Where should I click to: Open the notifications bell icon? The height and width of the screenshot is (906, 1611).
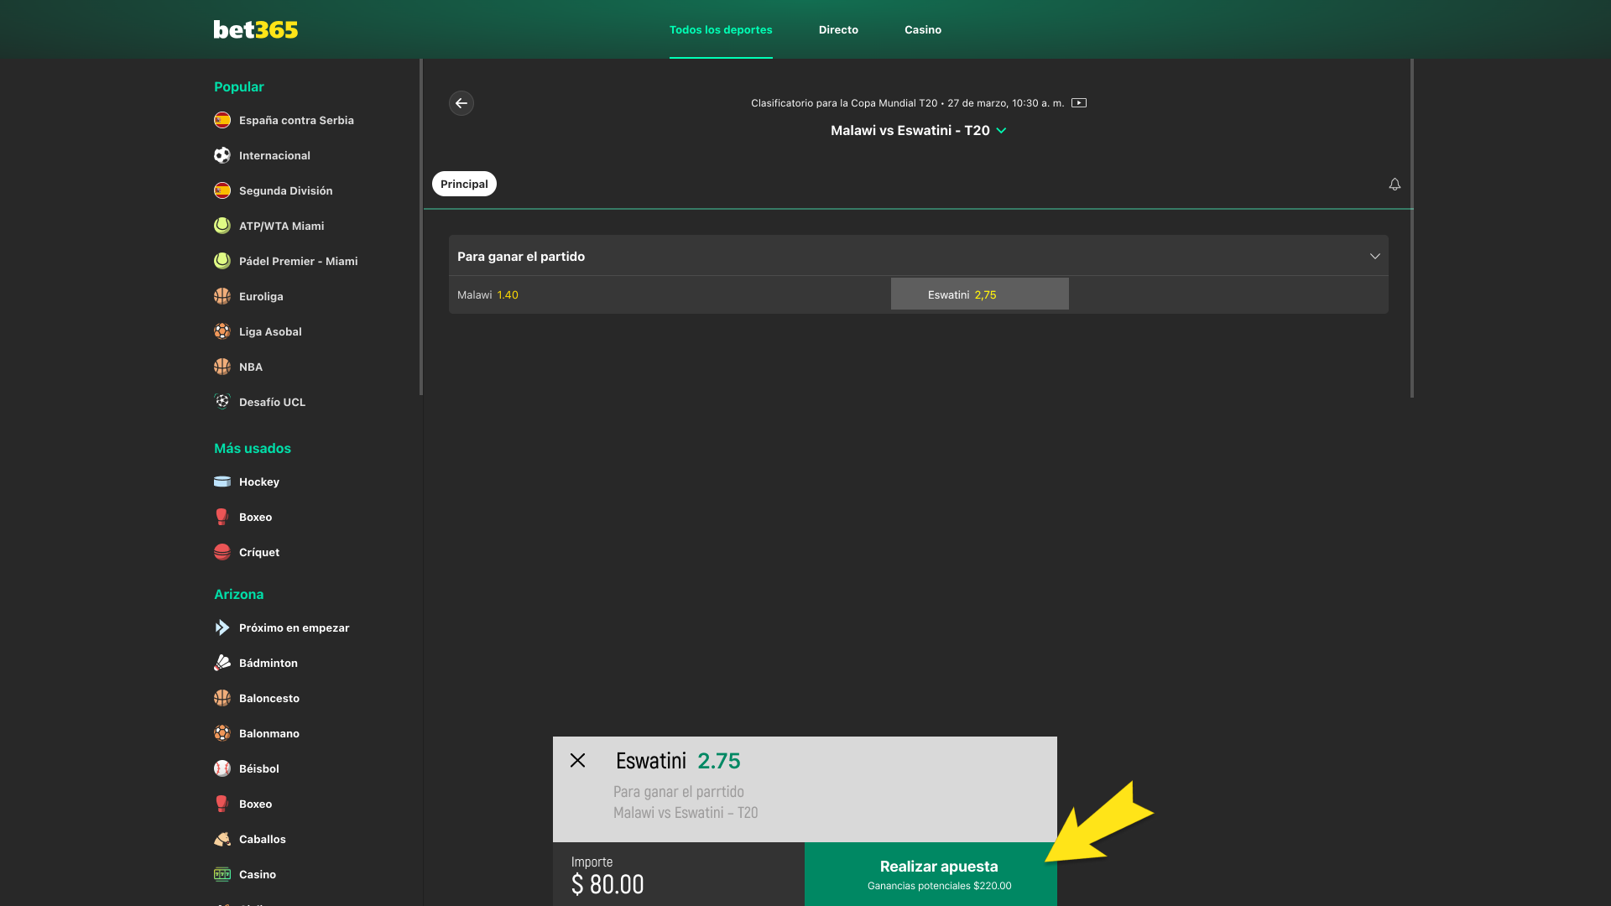(x=1395, y=184)
